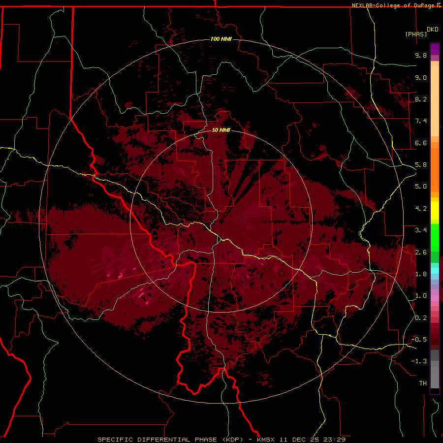
Task: Click the -1.3 legend value
Action: [x=419, y=361]
